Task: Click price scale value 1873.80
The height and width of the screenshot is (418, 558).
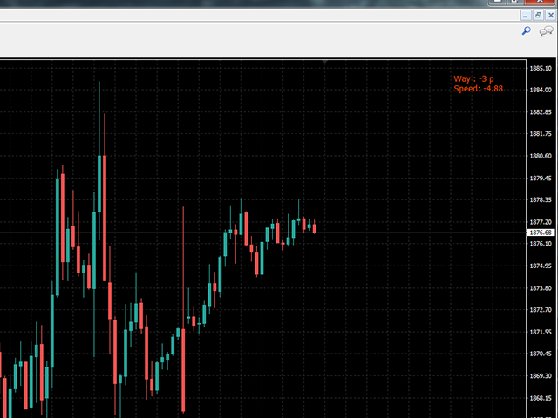Action: click(541, 288)
